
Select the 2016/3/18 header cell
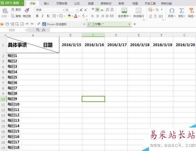[139, 45]
